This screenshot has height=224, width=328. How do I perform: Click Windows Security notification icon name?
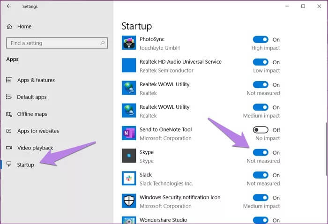[x=180, y=197]
